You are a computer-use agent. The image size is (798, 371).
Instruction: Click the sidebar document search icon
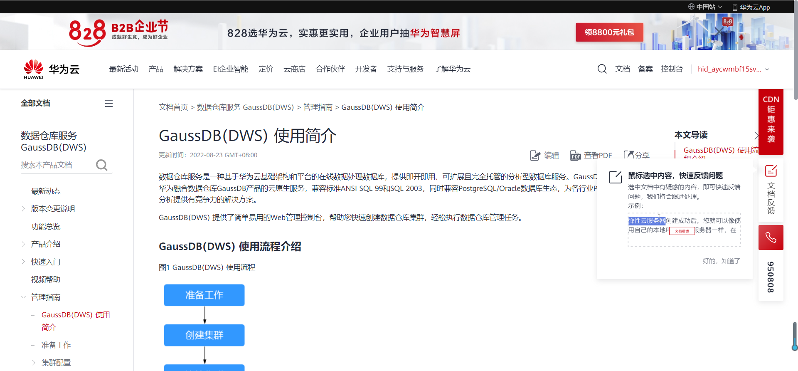tap(102, 165)
